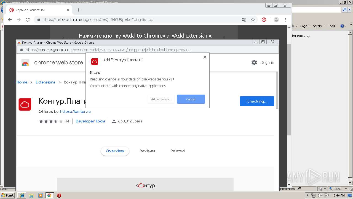This screenshot has width=353, height=199.
Task: Click the network tray icon
Action: (314, 195)
